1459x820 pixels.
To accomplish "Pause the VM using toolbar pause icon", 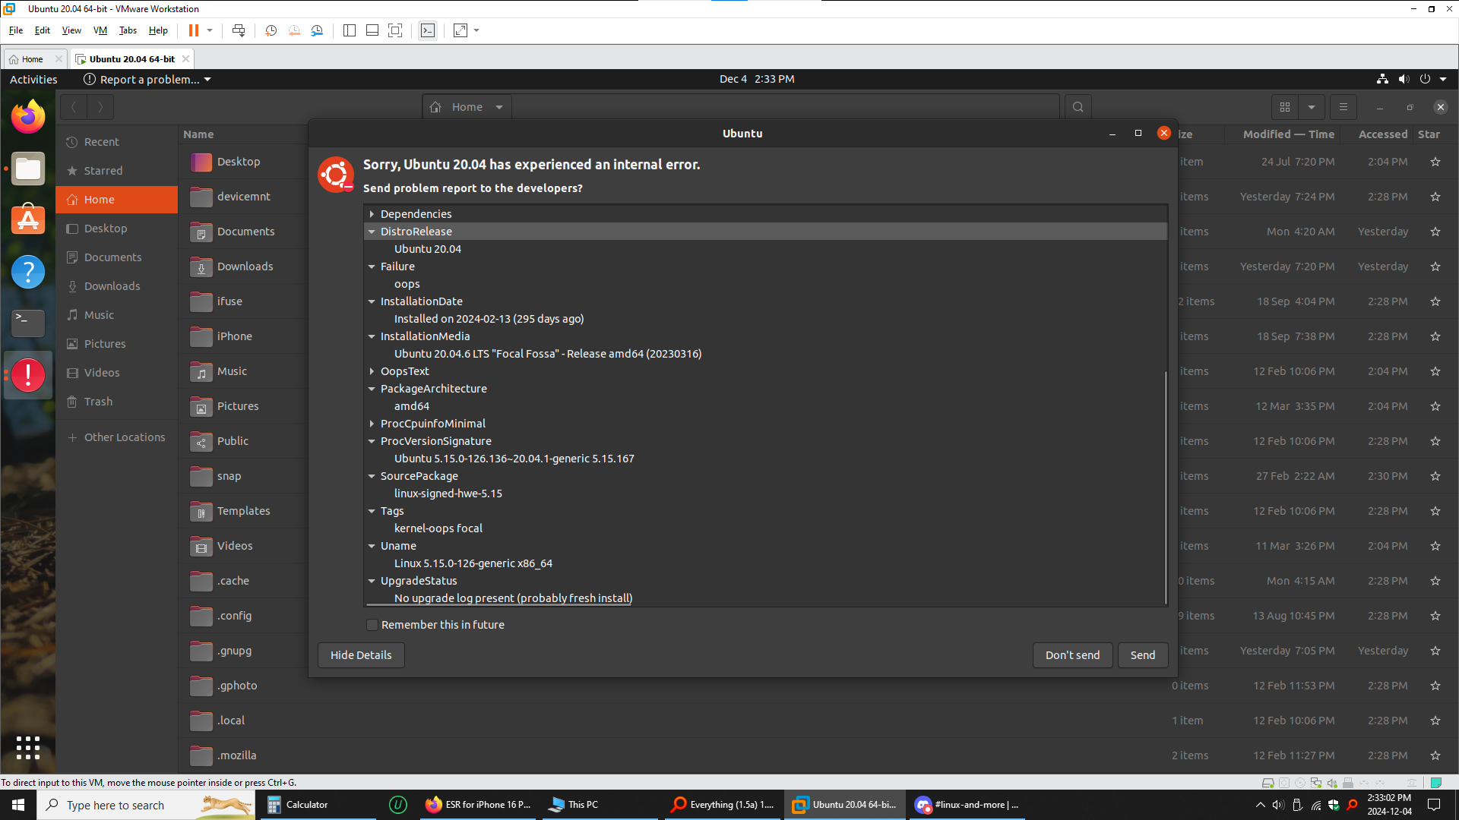I will pyautogui.click(x=194, y=30).
